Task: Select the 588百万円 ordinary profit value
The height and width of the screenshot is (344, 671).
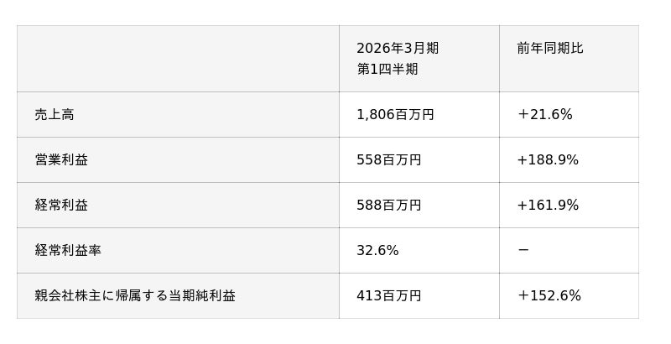Action: 388,206
